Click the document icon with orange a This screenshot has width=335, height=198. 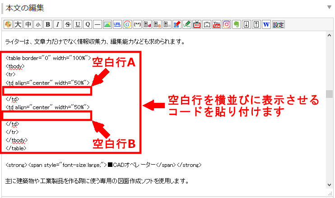(157, 24)
